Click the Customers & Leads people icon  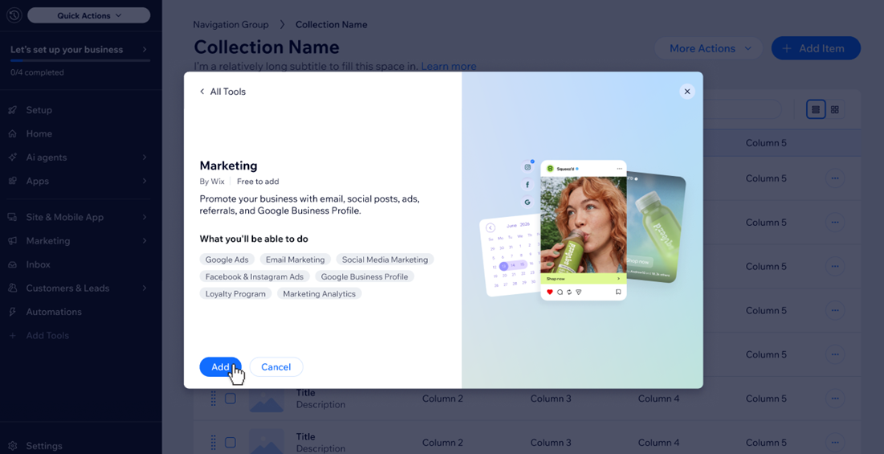(x=12, y=288)
